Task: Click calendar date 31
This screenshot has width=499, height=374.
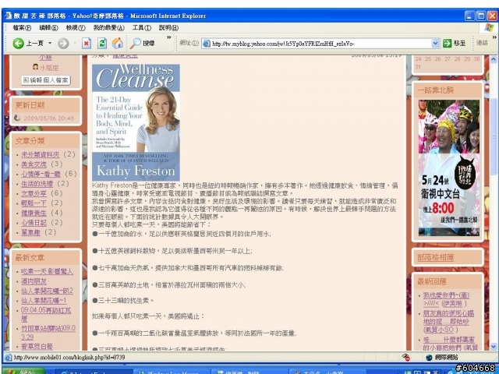Action: 418,67
